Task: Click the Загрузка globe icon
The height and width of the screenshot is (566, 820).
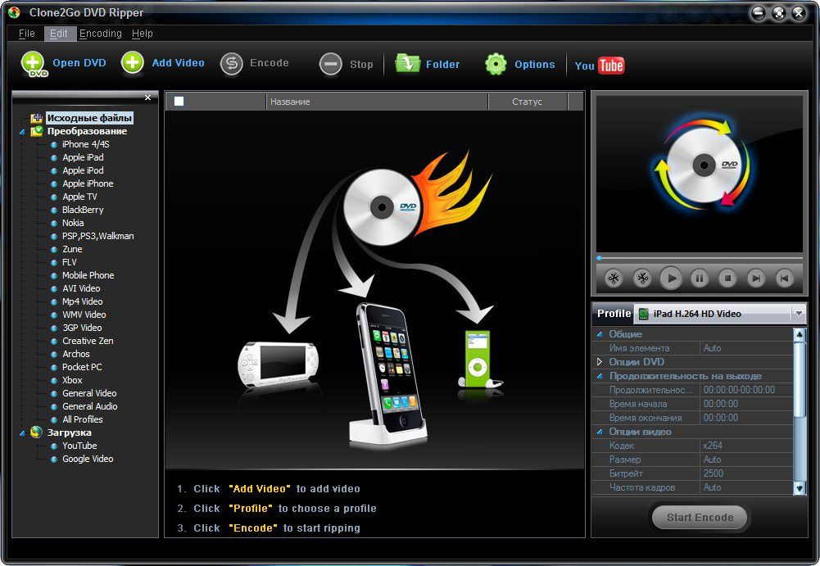Action: pyautogui.click(x=36, y=432)
